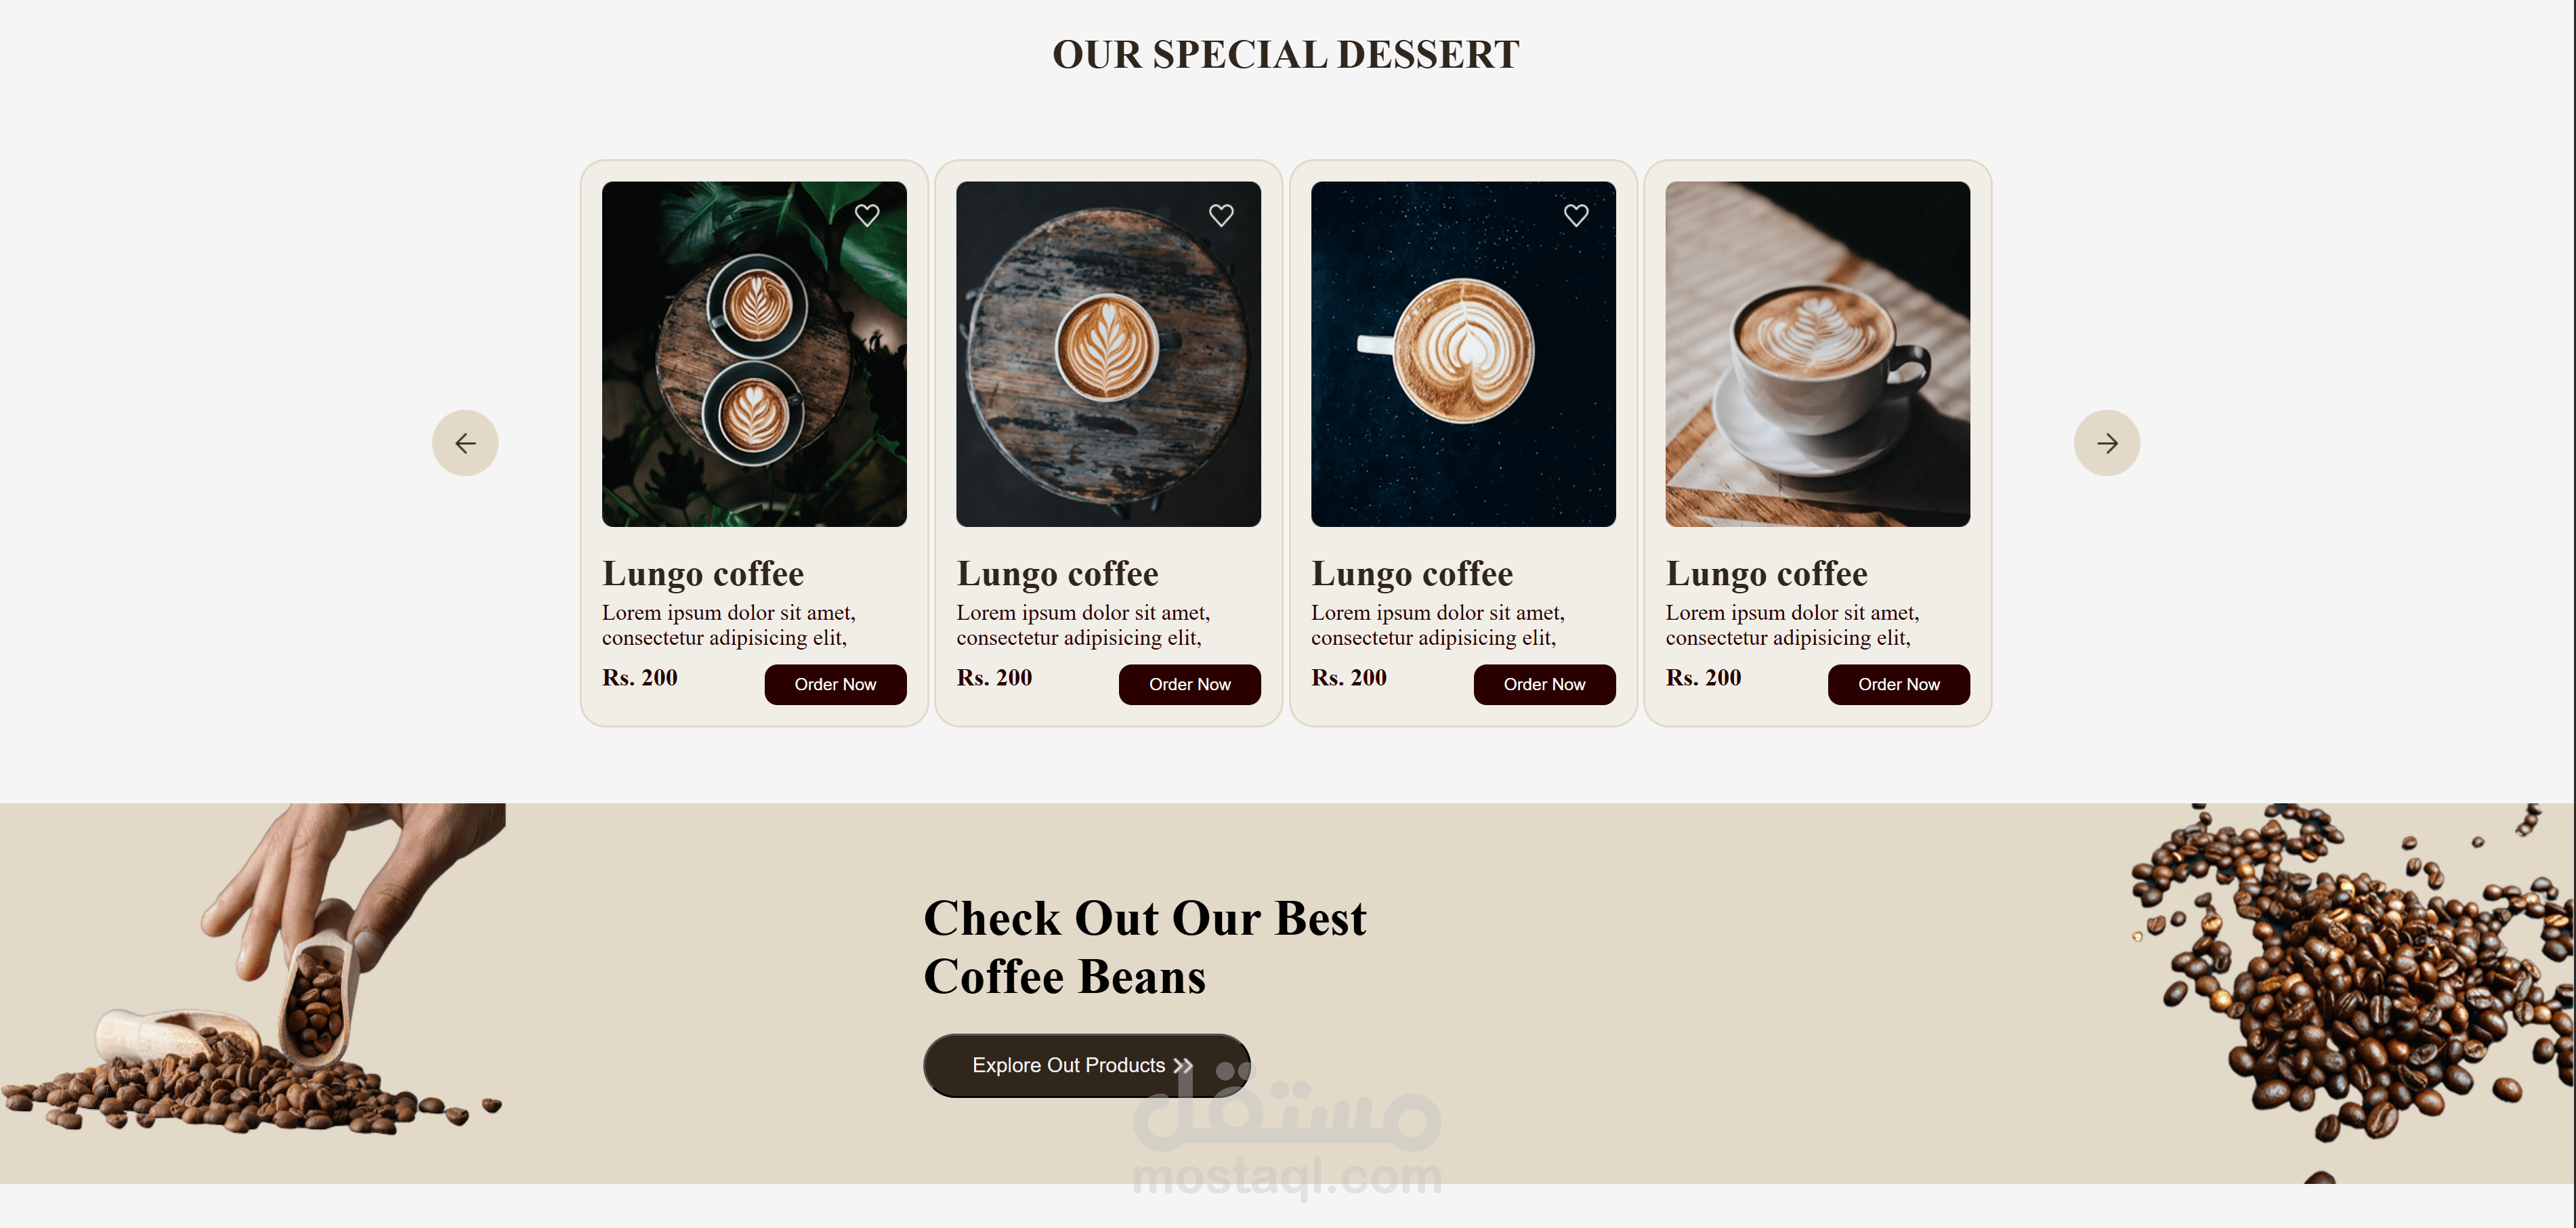Click the Rs. 200 price on third card

1348,678
